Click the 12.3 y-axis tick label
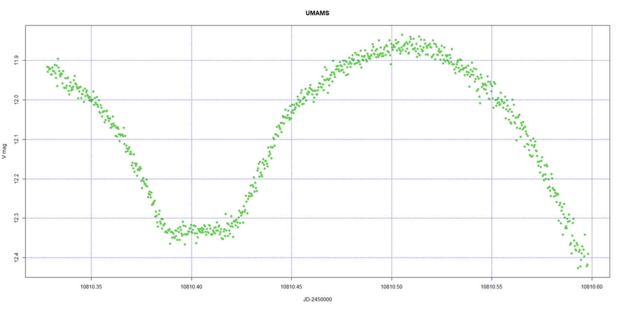Viewport: 623px width, 309px height. point(16,218)
